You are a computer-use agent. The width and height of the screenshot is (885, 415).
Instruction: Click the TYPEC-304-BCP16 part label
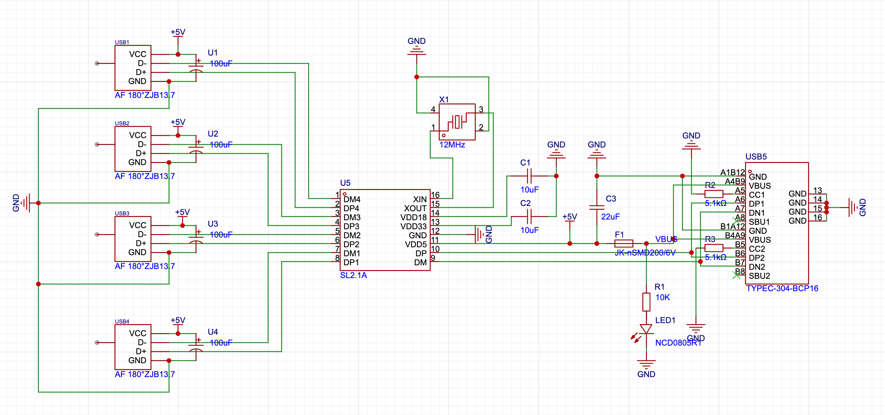[782, 288]
